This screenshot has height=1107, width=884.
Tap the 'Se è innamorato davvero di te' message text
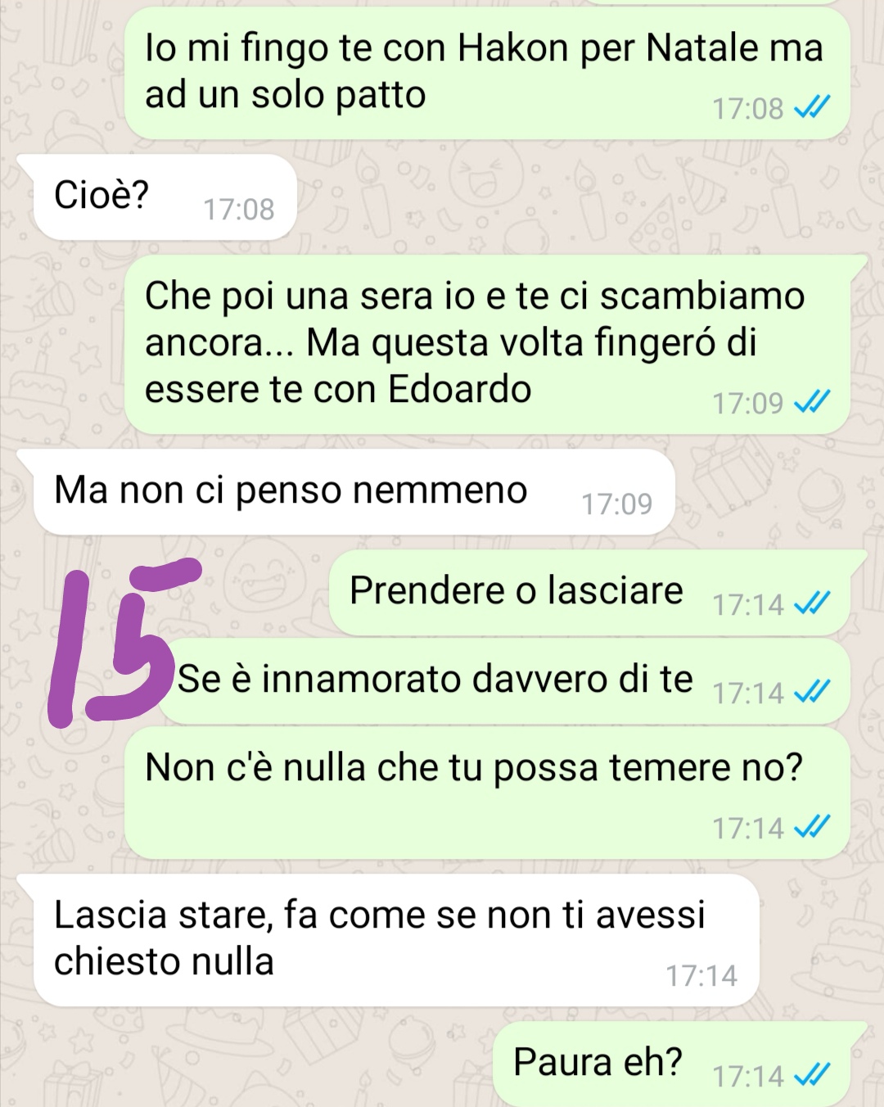pos(435,679)
